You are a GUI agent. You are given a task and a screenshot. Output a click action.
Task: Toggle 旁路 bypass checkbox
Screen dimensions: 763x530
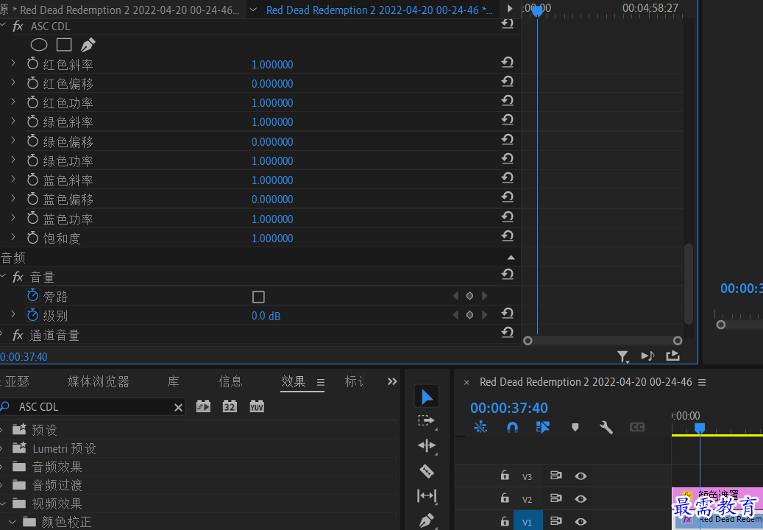pos(258,297)
